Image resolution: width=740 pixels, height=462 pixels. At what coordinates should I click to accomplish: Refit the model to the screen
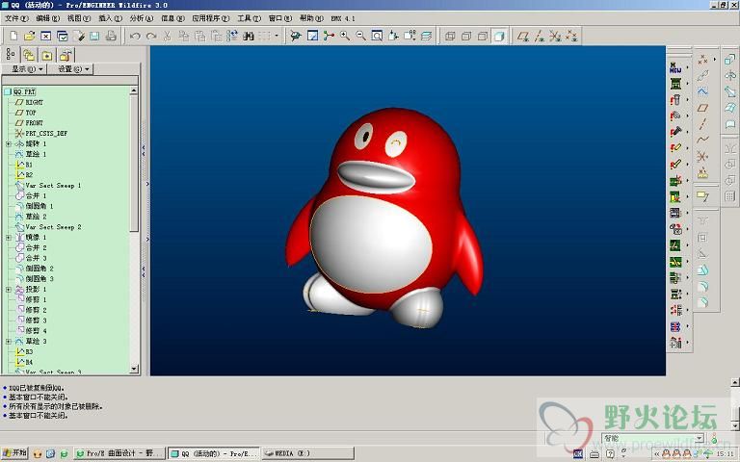point(377,36)
